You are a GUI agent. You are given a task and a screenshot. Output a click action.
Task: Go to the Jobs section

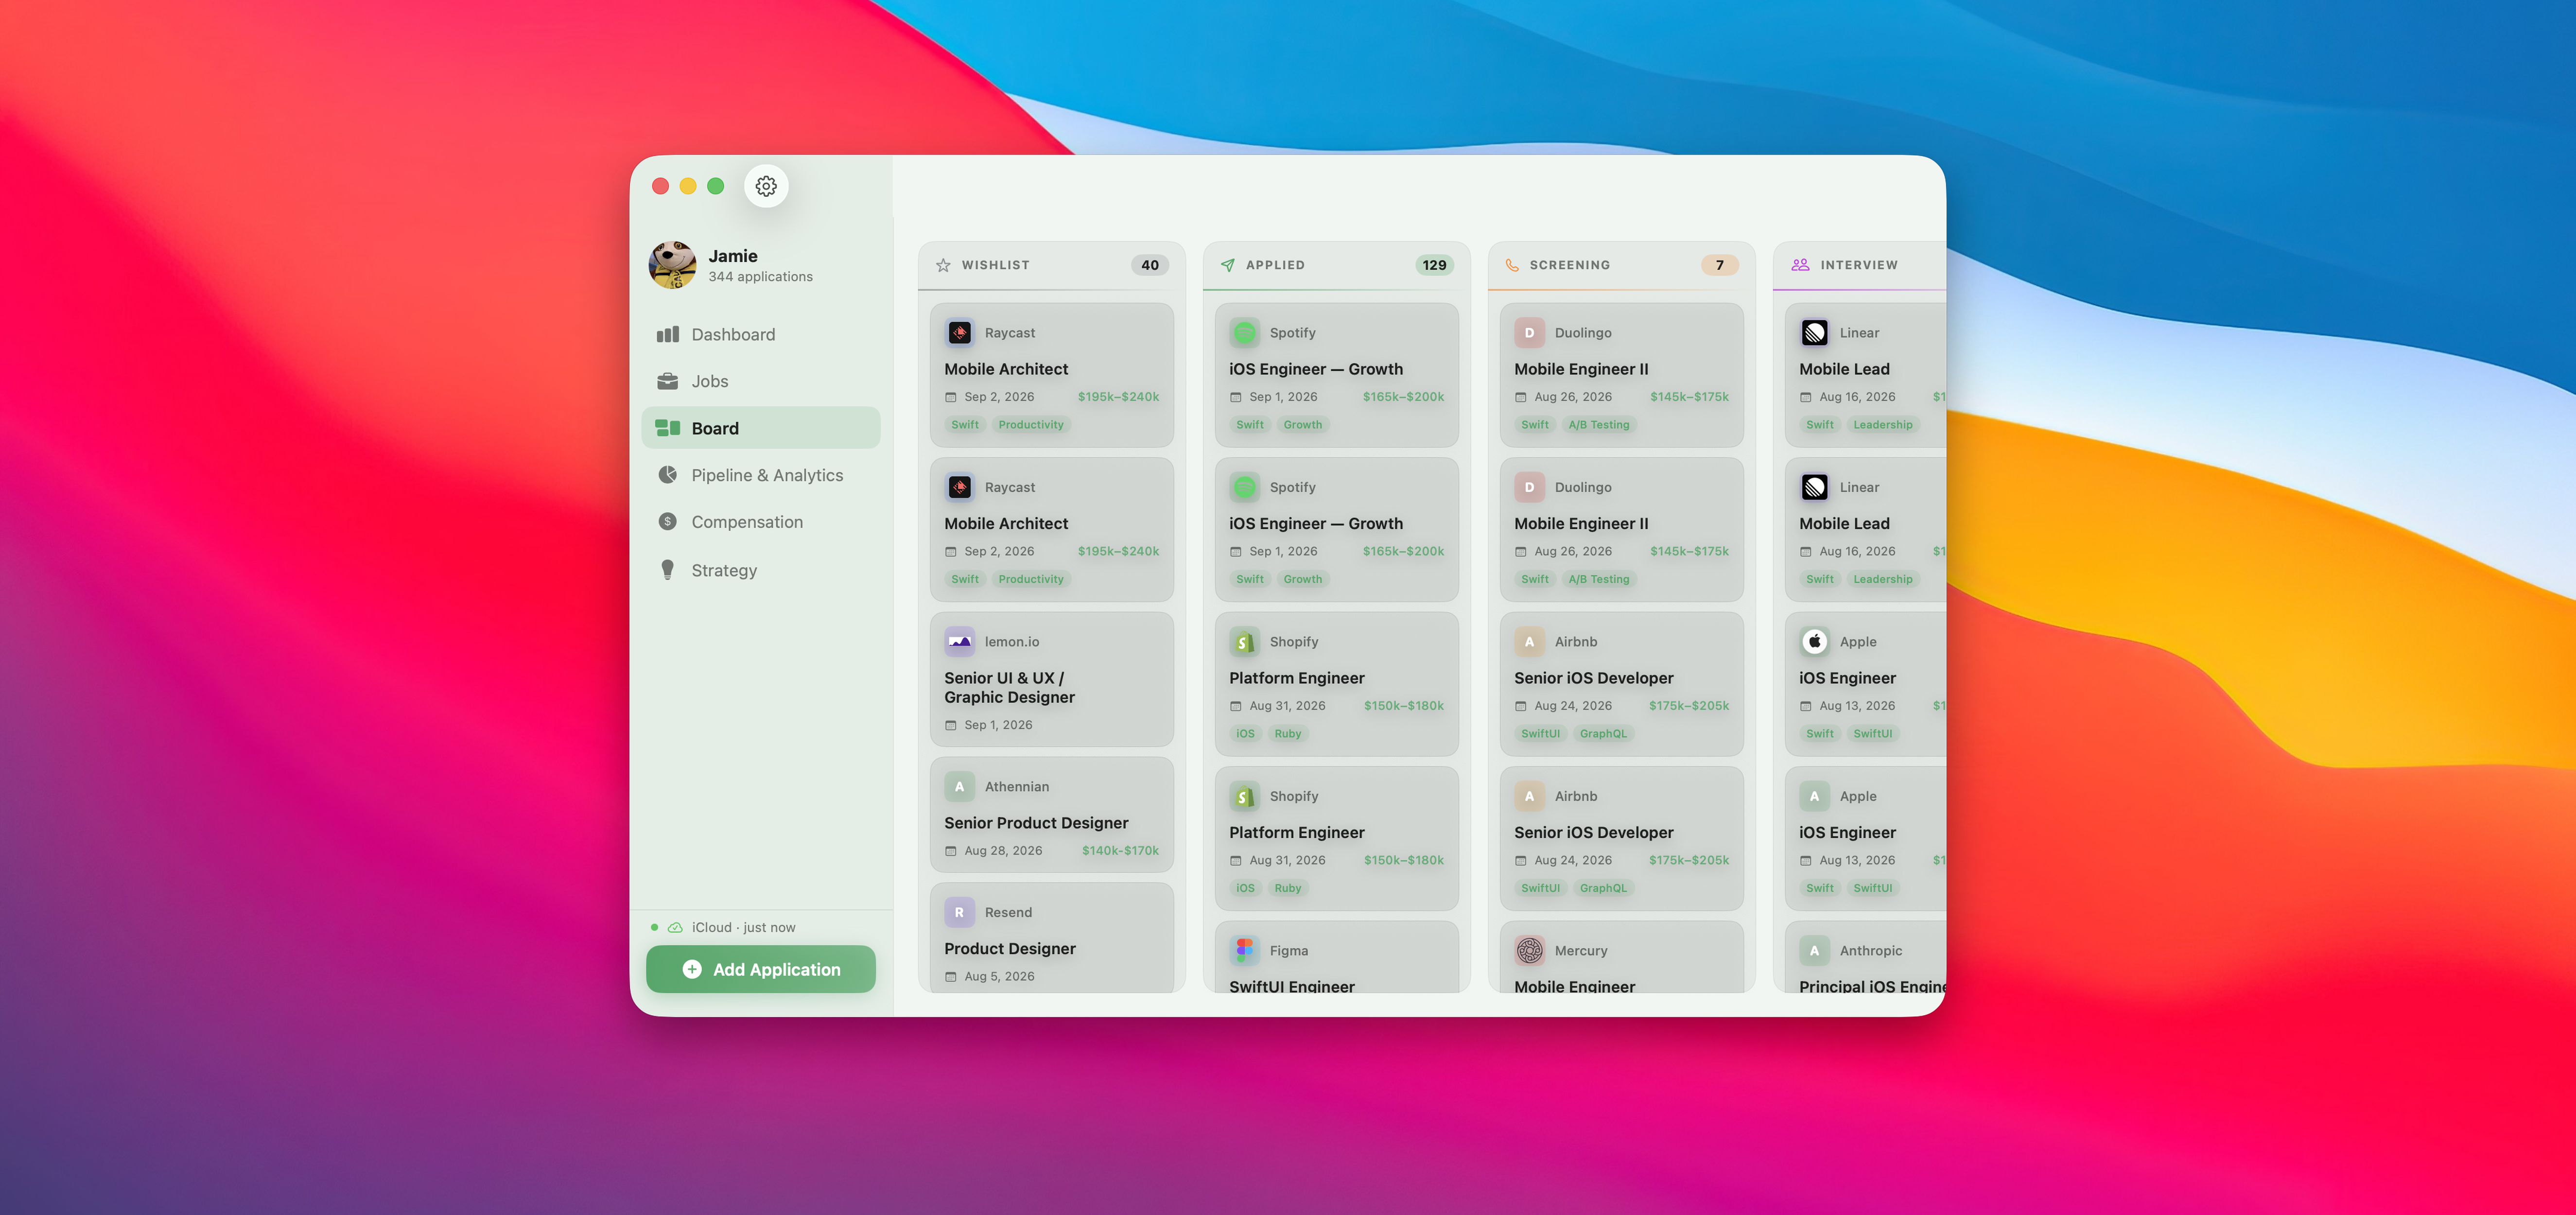[x=761, y=381]
